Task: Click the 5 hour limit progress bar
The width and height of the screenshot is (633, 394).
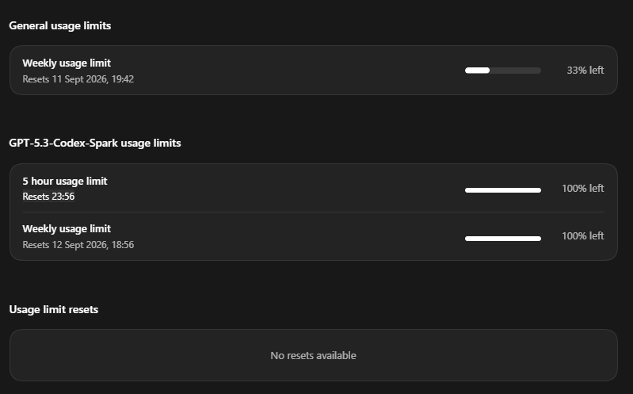Action: (502, 190)
